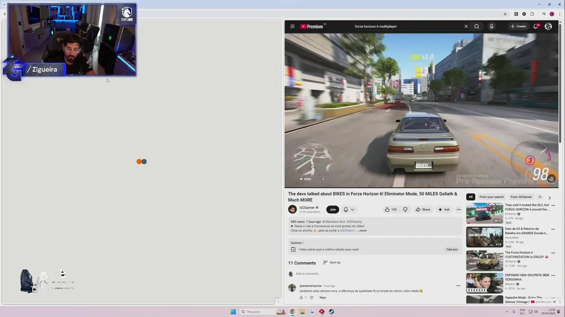Show more chips with the right arrow
Viewport: 565px width, 317px height.
tap(550, 198)
